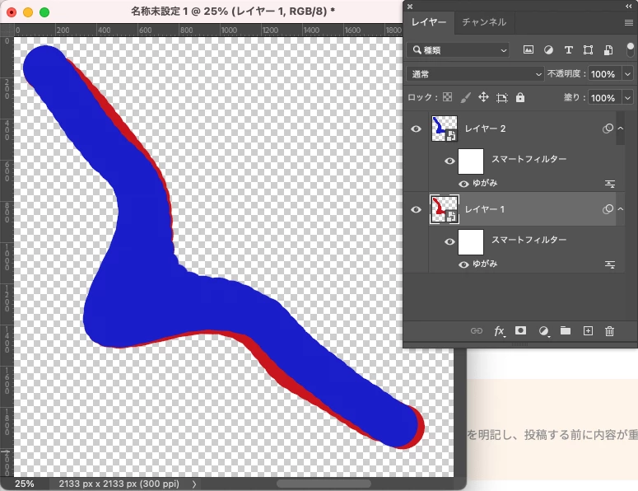Select レイヤー 1 smart filter mask thumbnail
The image size is (638, 491).
[471, 242]
